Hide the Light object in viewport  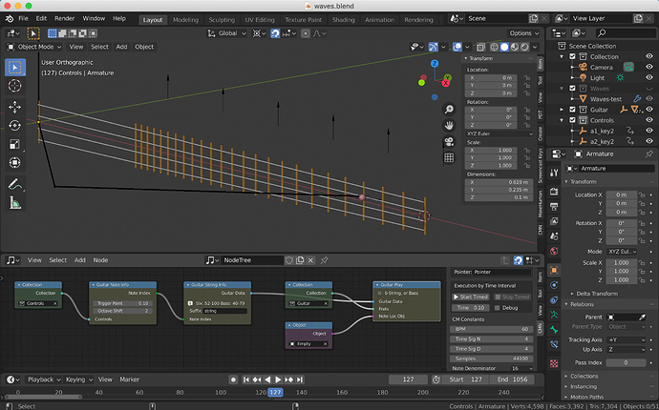649,77
